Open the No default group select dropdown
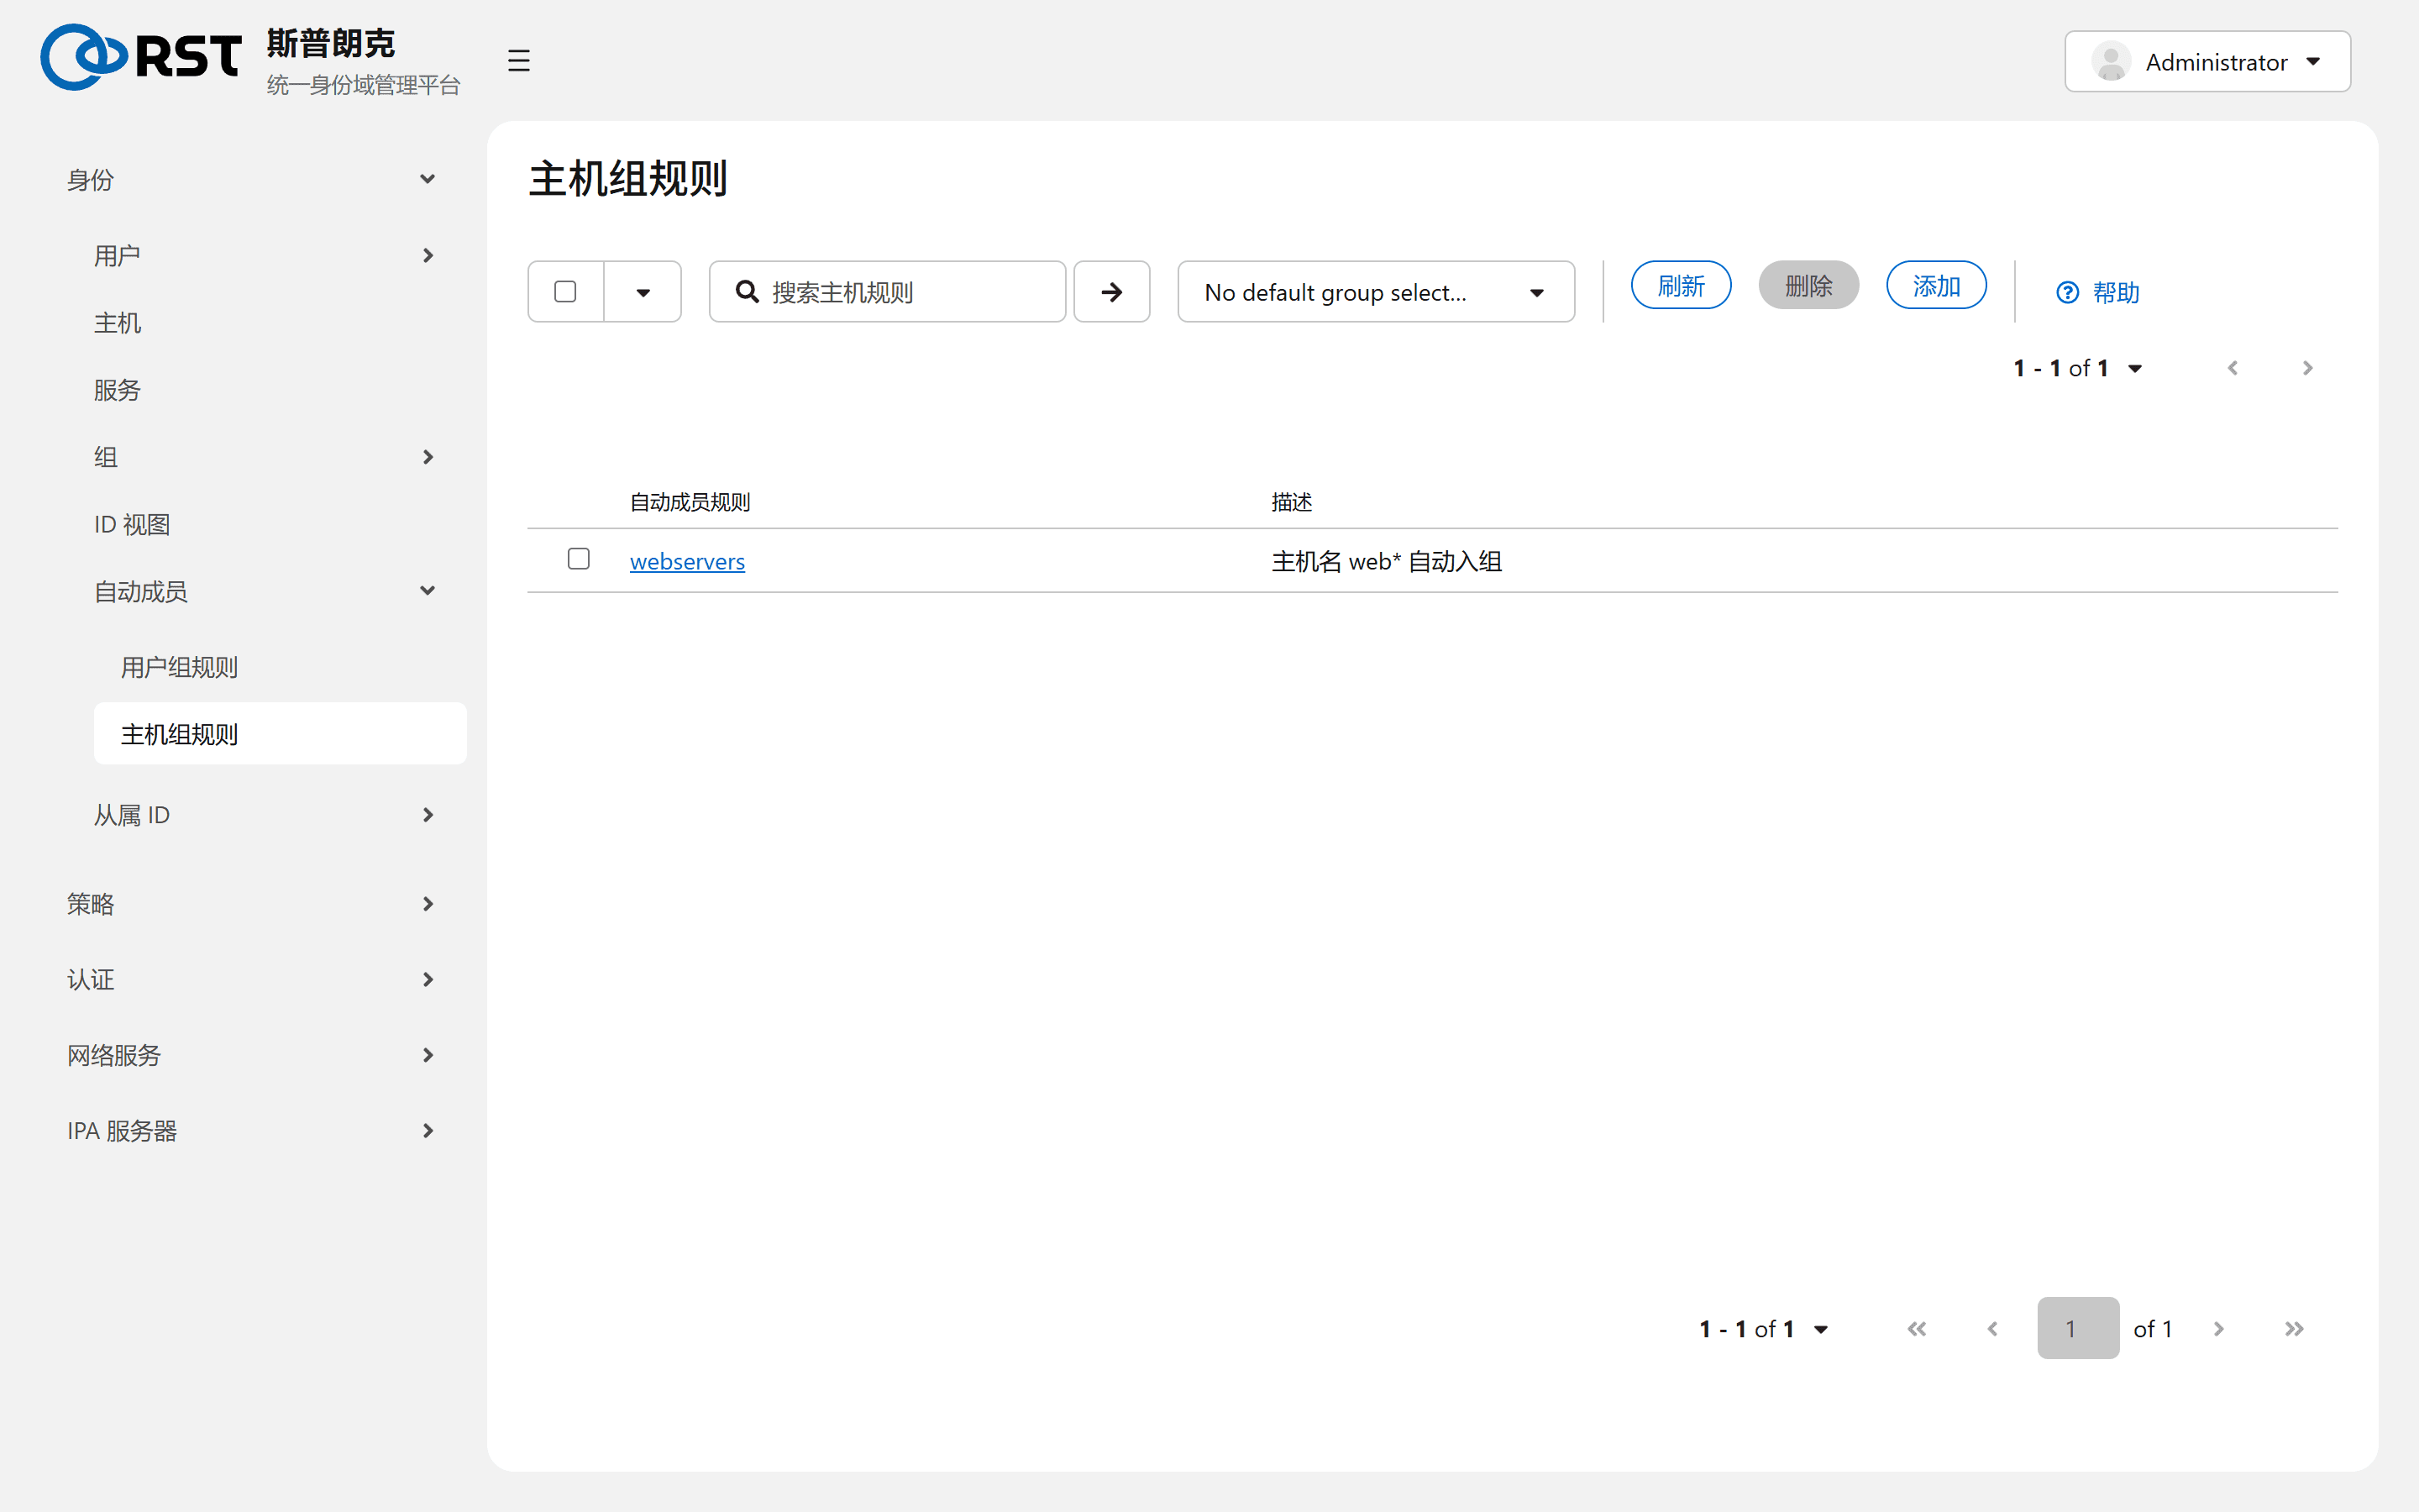The width and height of the screenshot is (2419, 1512). [1376, 292]
